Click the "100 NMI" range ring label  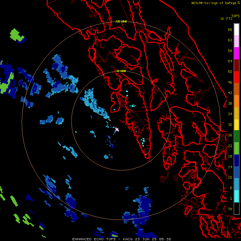pyautogui.click(x=121, y=21)
